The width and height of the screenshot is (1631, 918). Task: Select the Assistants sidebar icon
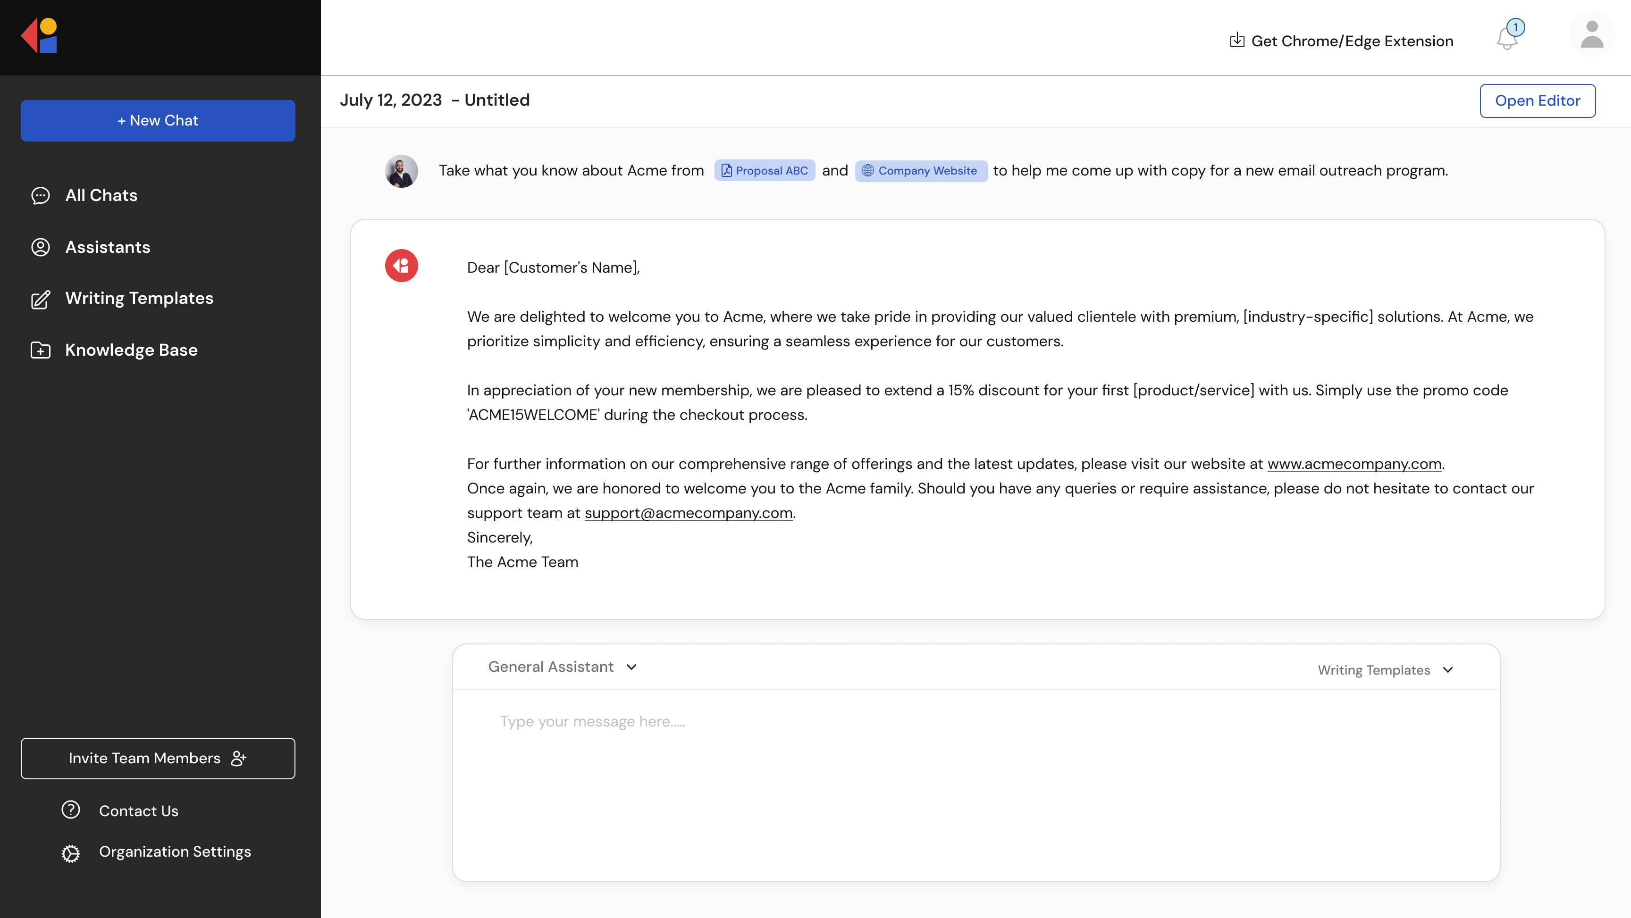(41, 247)
